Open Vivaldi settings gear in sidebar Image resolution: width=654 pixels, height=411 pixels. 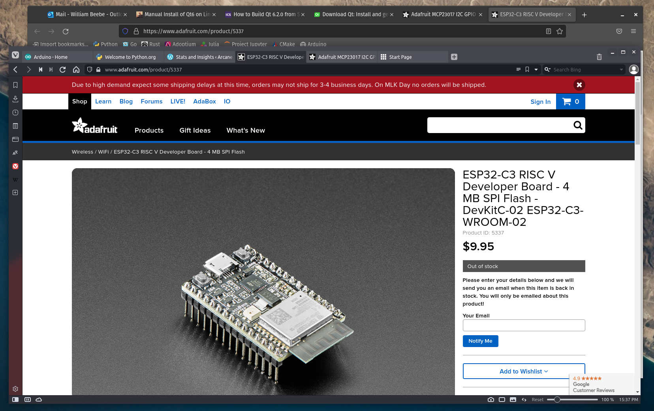tap(15, 389)
